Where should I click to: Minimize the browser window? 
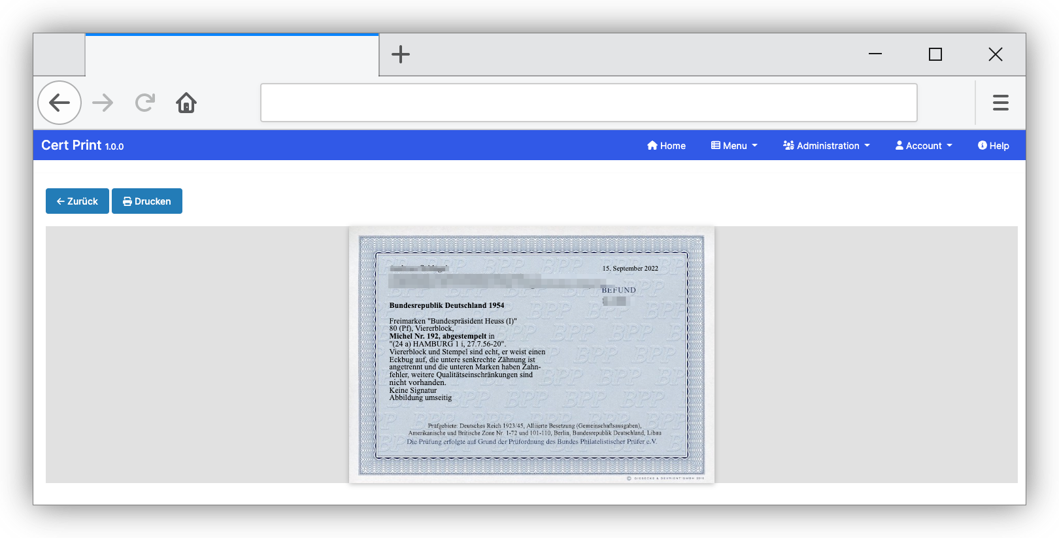pyautogui.click(x=875, y=54)
